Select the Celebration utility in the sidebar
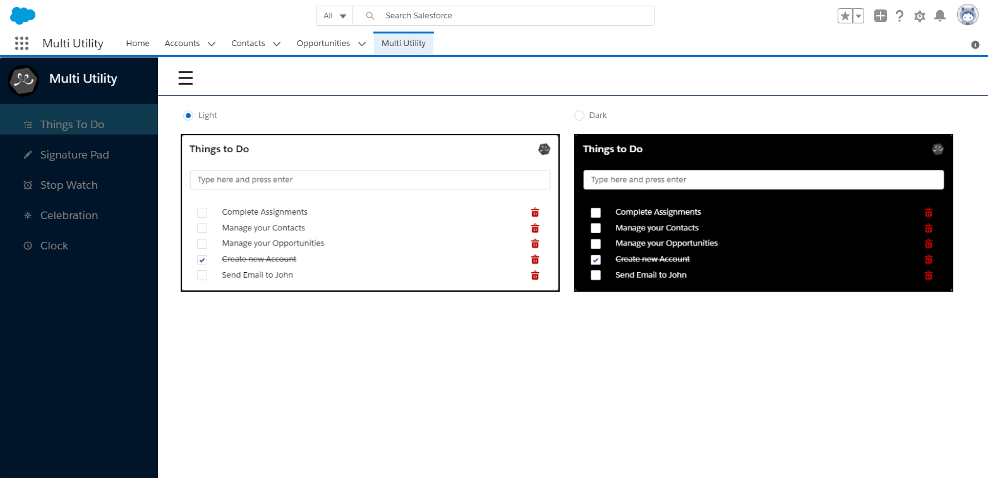Image resolution: width=988 pixels, height=478 pixels. click(28, 215)
